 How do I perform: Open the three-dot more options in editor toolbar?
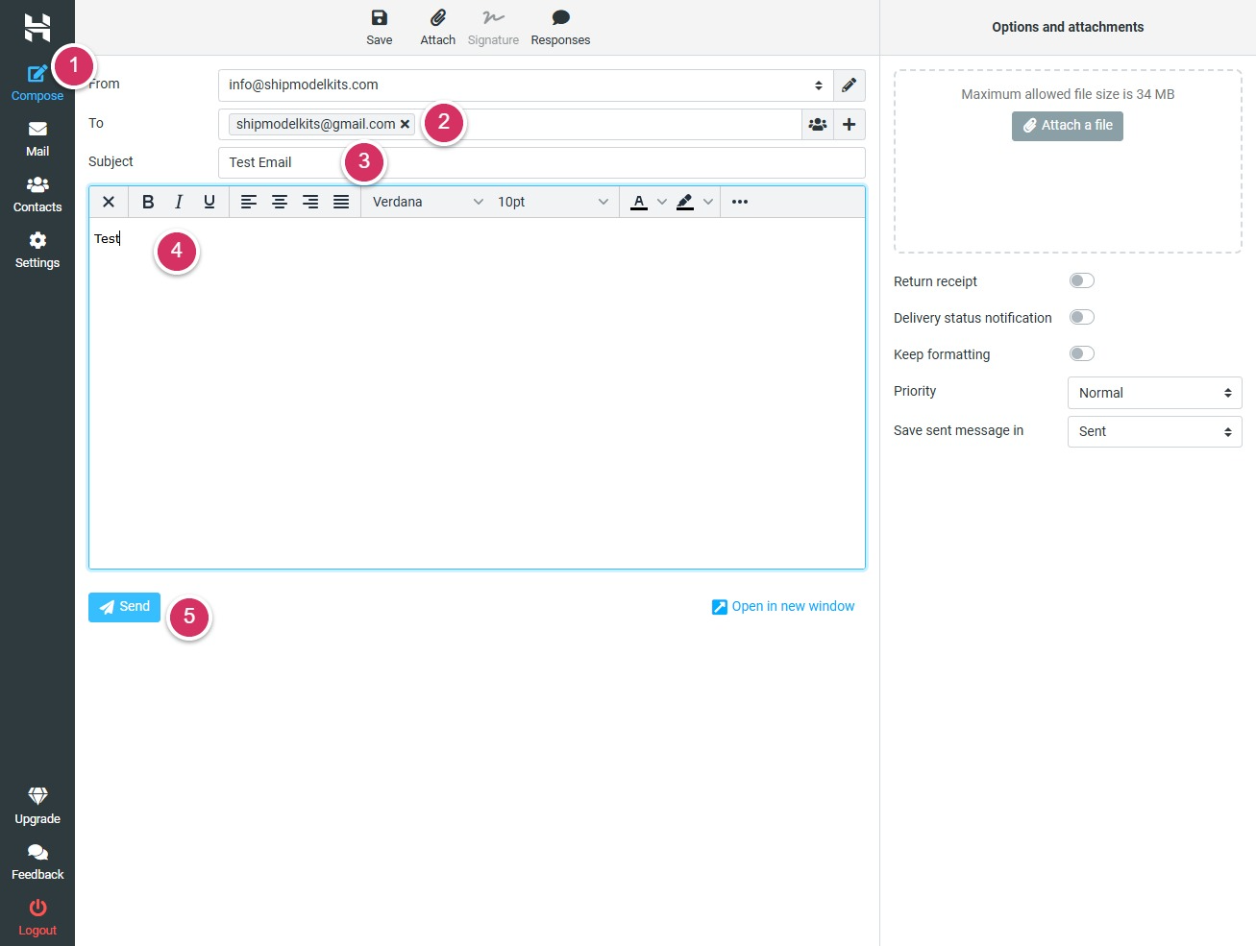739,202
